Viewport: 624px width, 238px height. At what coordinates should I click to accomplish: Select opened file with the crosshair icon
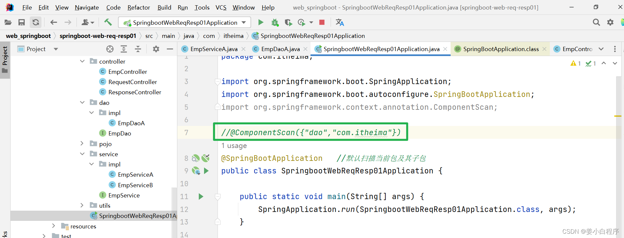point(110,49)
